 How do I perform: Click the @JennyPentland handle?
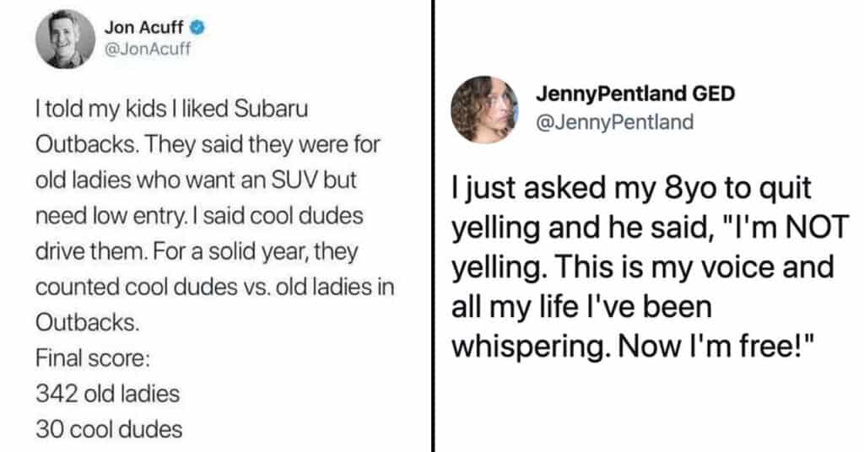pos(615,122)
